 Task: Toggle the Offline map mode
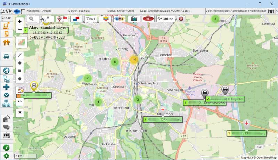coord(165,19)
